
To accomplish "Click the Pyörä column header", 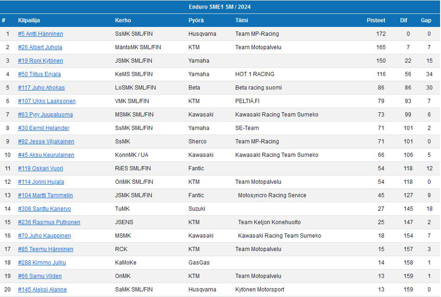I will (196, 20).
